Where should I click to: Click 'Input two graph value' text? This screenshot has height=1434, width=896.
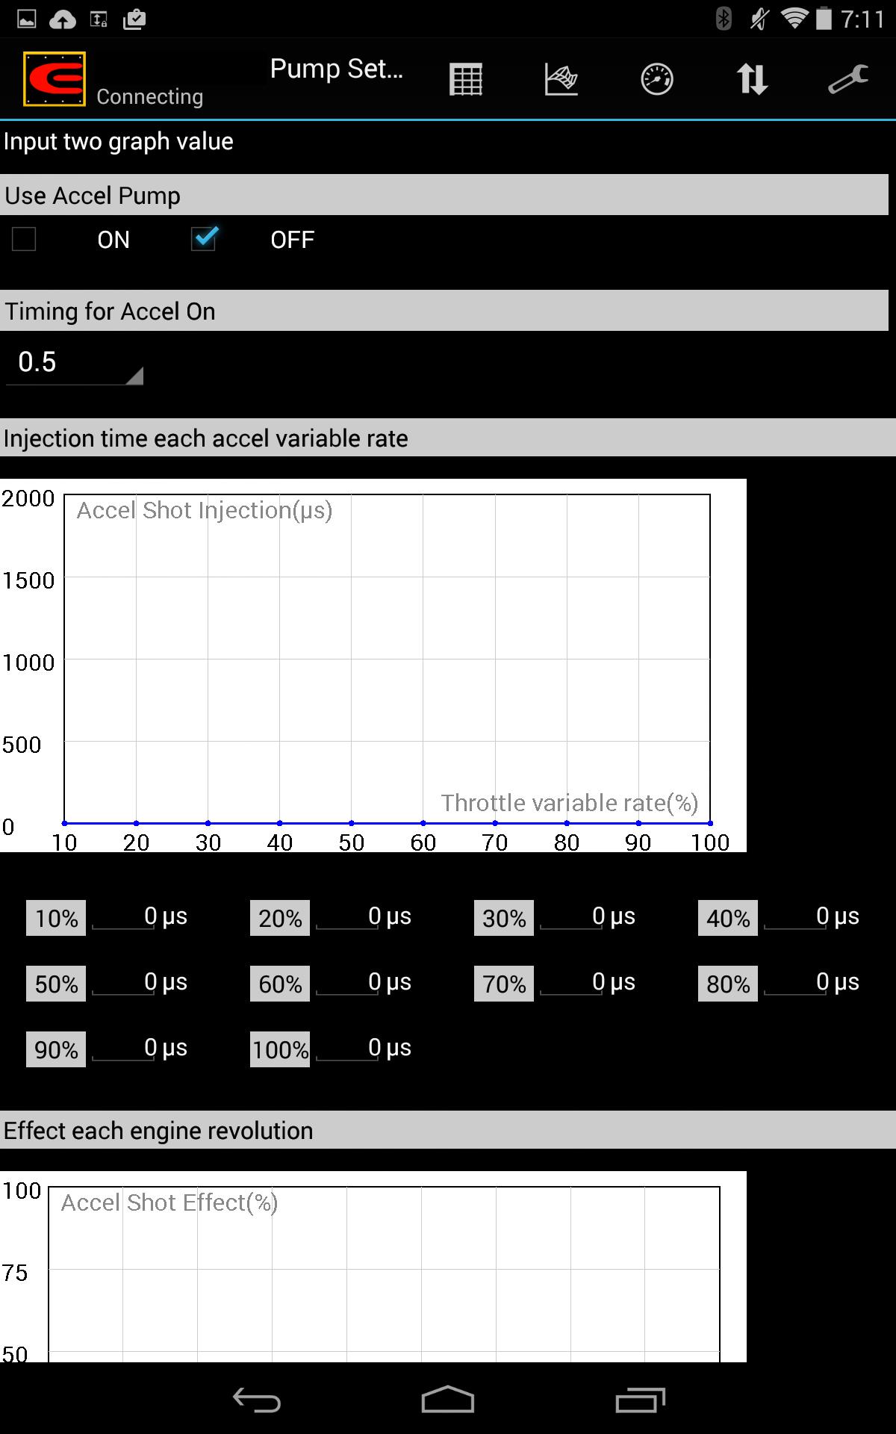(119, 141)
